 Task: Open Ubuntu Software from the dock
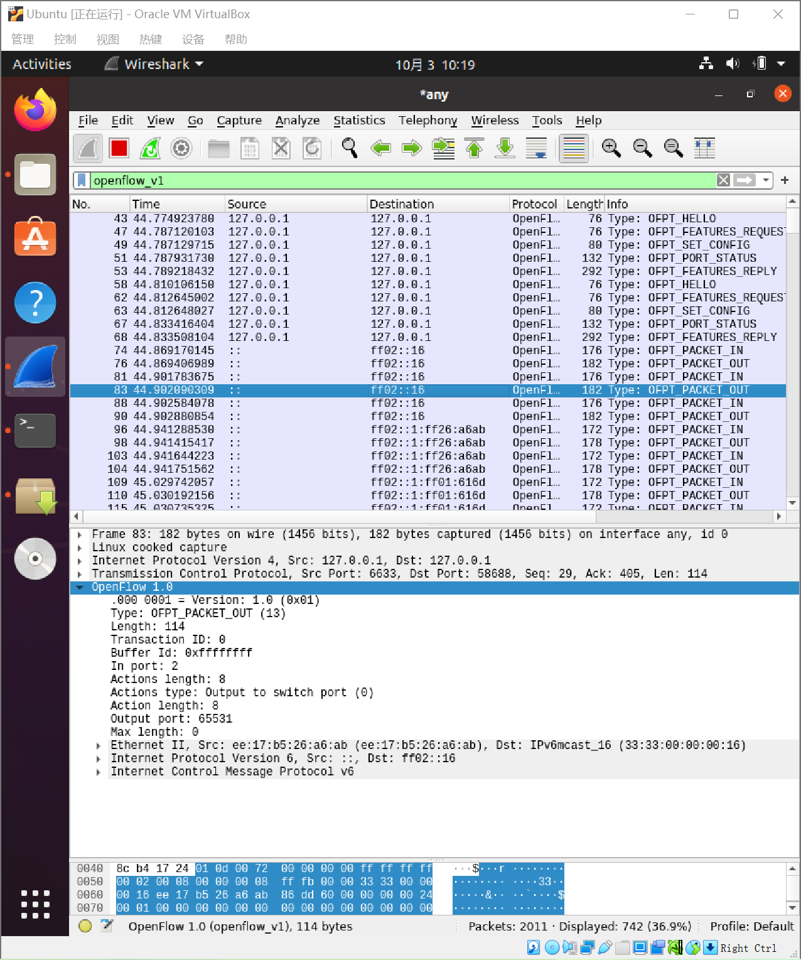tap(35, 237)
